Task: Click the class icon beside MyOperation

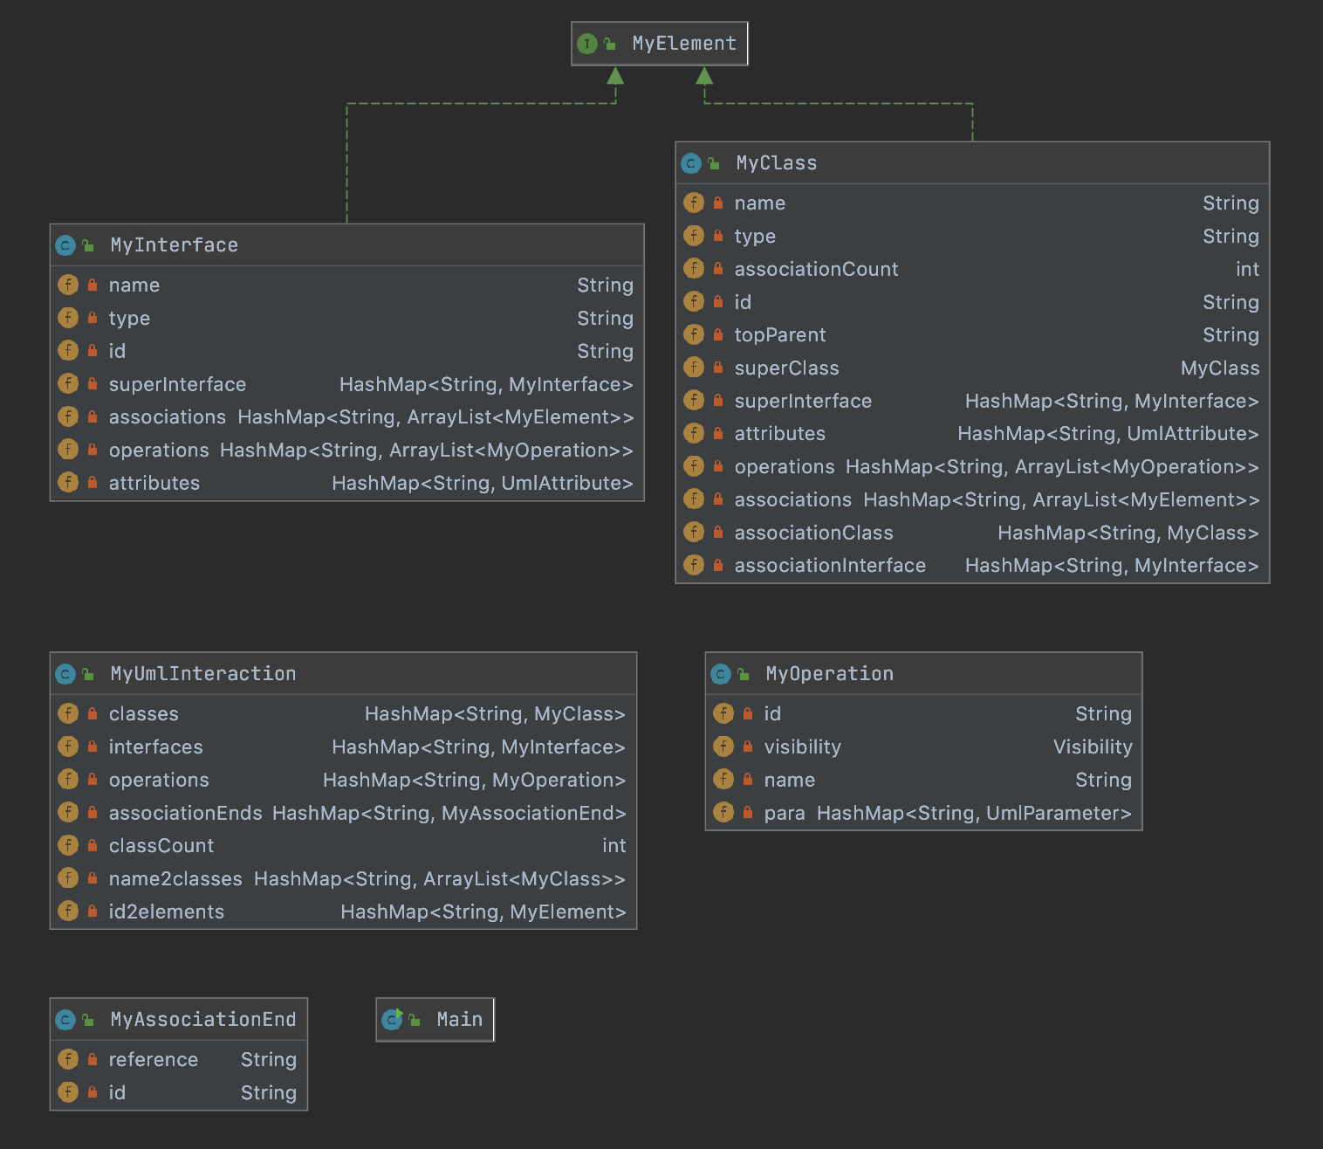Action: pos(721,674)
